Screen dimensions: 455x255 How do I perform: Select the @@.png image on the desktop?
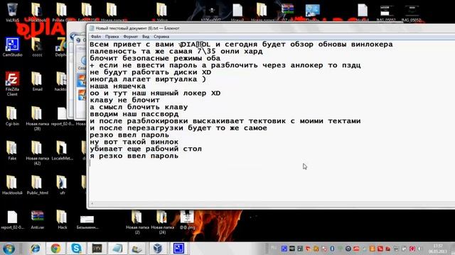coord(187,220)
